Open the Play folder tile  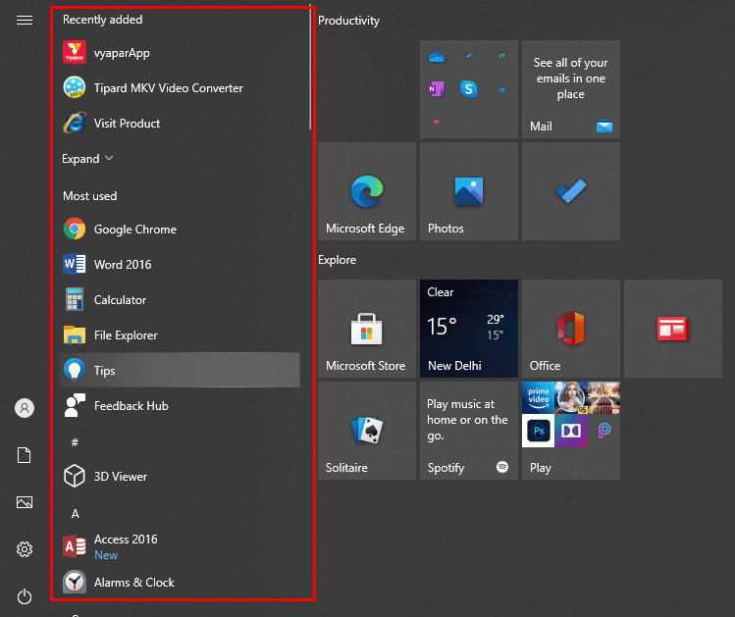(x=571, y=431)
